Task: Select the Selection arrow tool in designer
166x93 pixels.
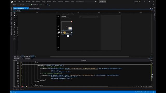Action: click(15, 11)
